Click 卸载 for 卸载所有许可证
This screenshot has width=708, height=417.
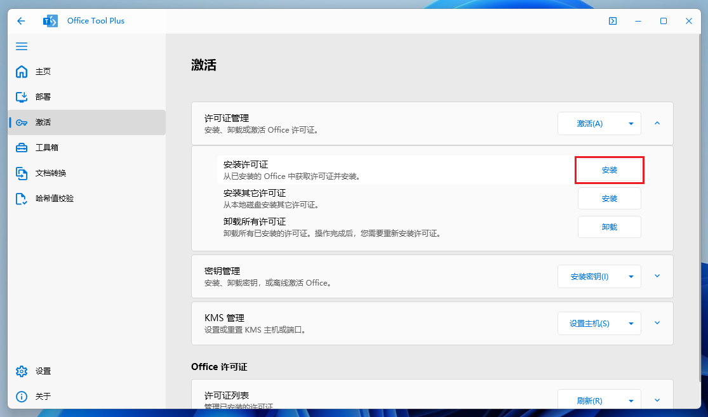pos(610,227)
